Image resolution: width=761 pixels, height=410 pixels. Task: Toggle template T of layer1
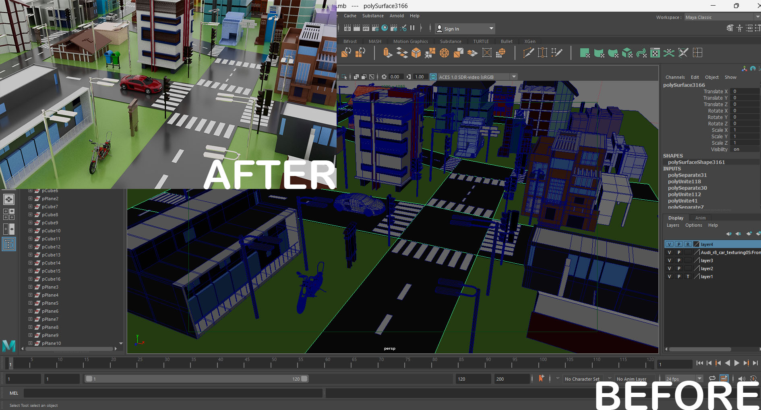688,277
